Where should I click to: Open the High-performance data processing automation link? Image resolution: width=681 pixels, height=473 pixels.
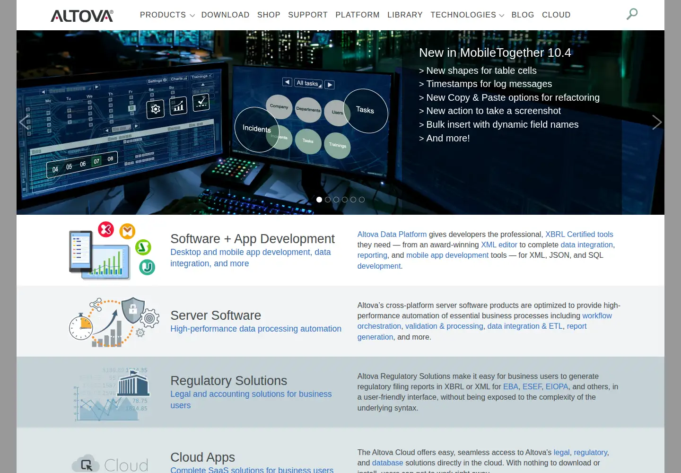(x=256, y=329)
